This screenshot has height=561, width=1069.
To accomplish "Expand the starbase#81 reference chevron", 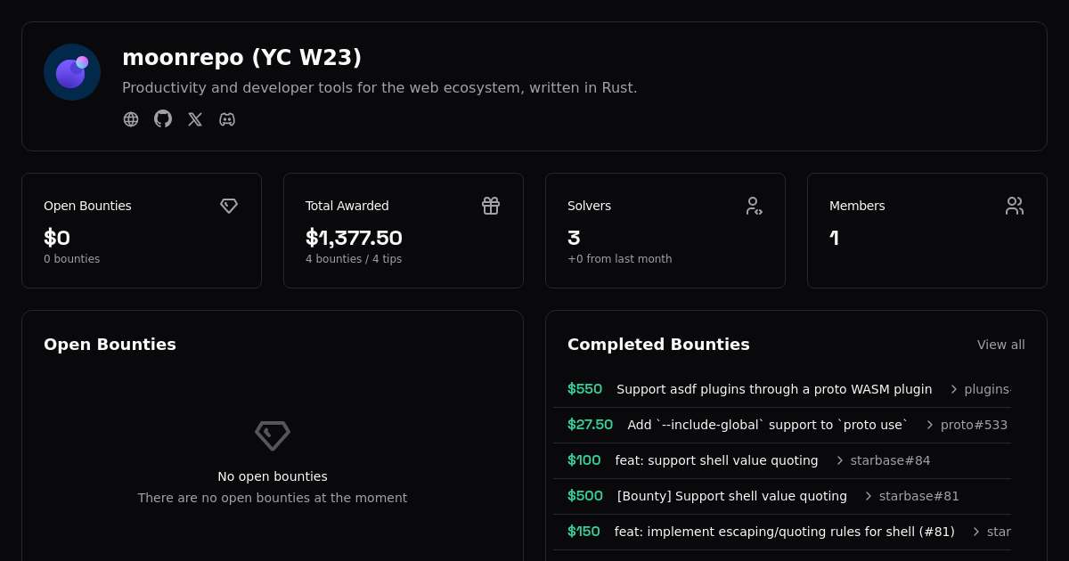I will (868, 496).
